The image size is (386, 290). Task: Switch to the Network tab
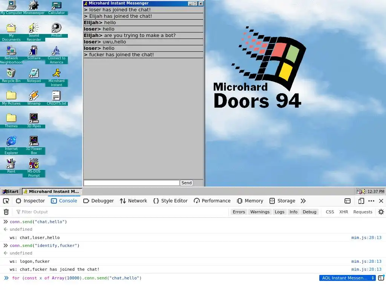click(x=133, y=201)
